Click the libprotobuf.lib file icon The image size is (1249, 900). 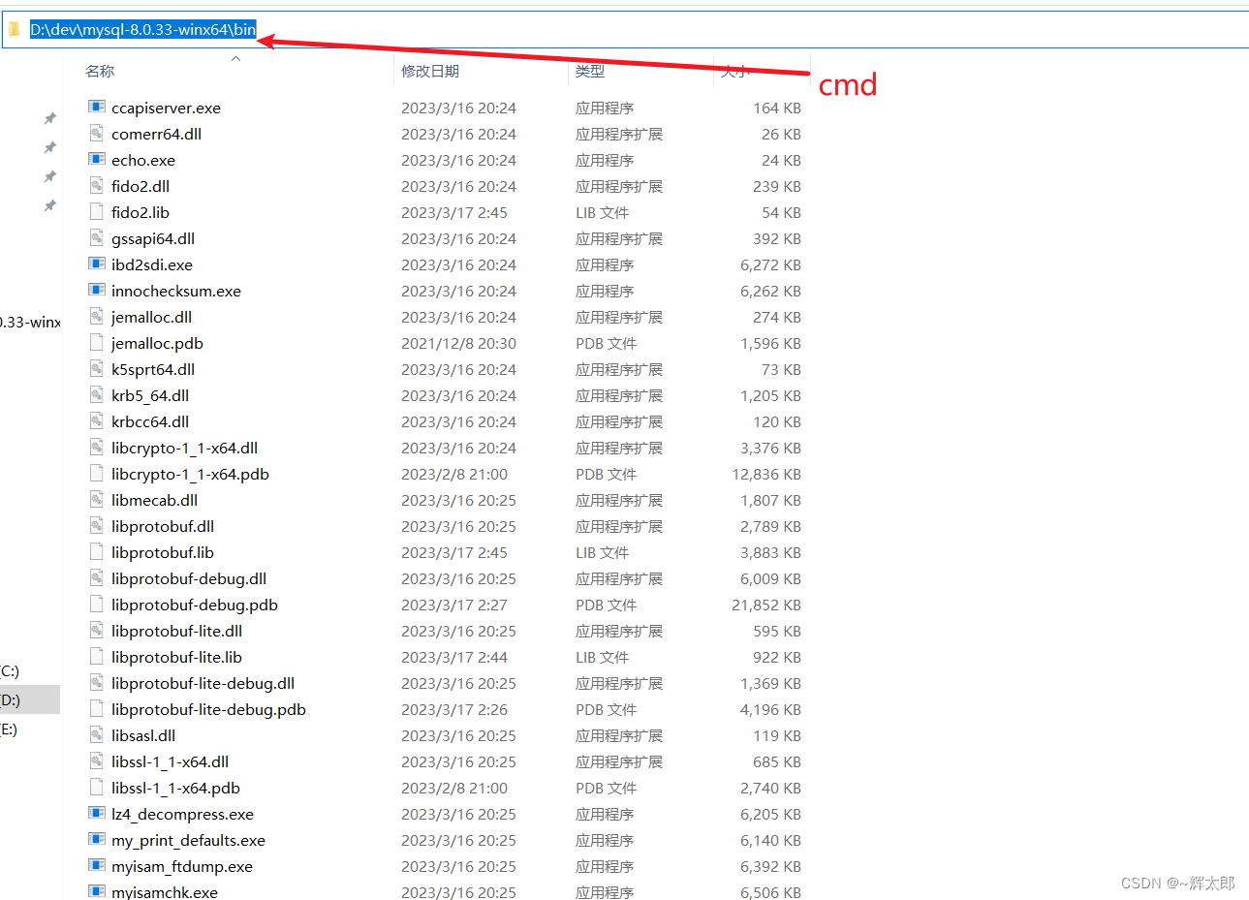[x=97, y=551]
